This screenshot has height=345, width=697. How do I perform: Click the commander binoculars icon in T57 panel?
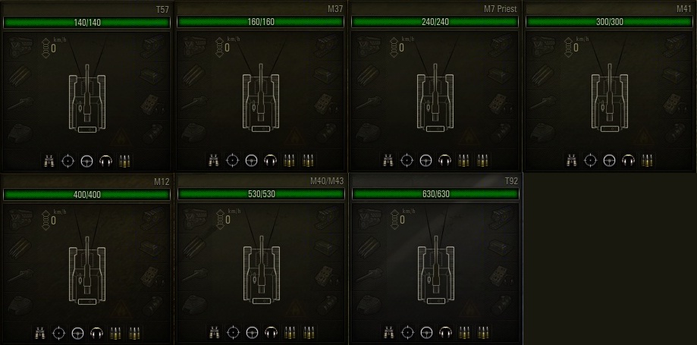[x=49, y=161]
